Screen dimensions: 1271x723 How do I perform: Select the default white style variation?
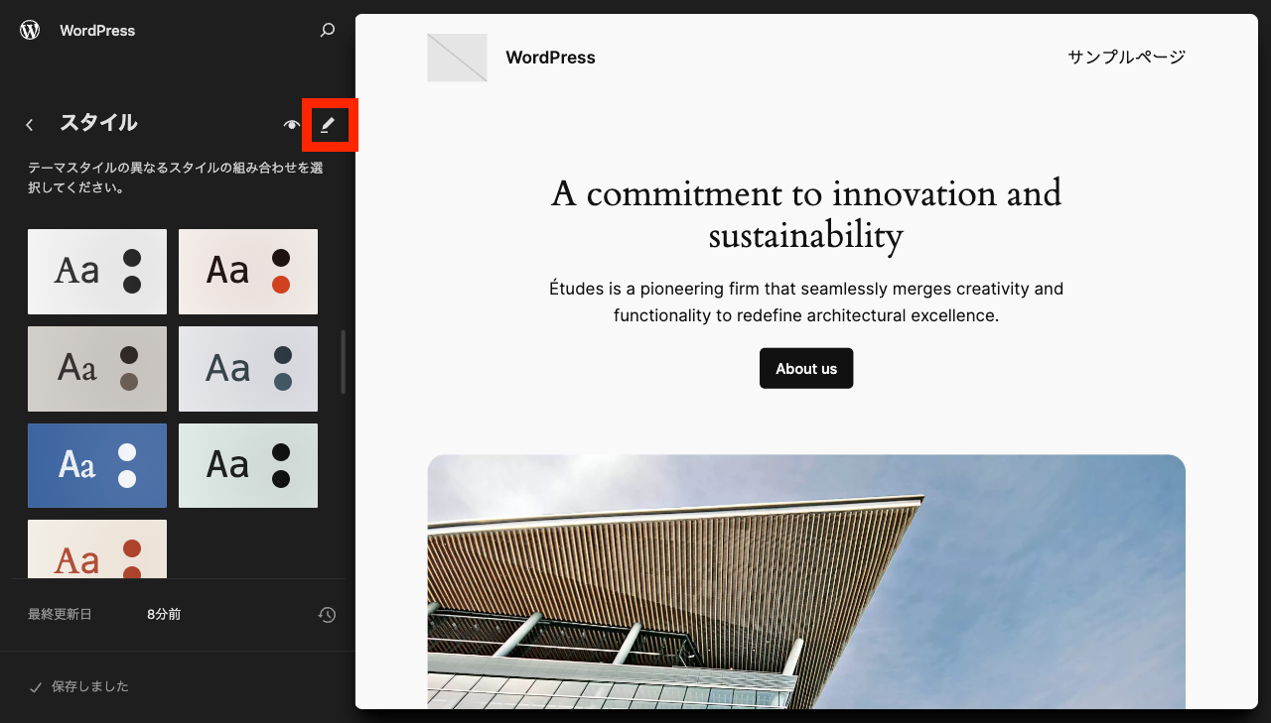point(97,272)
